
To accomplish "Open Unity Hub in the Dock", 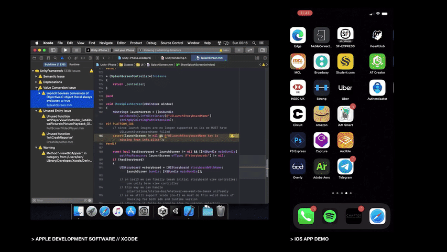I will pos(163,211).
